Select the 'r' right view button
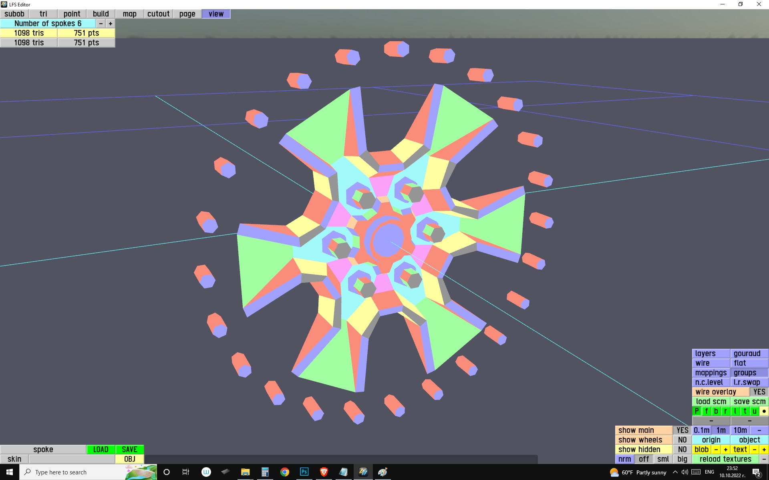This screenshot has height=480, width=769. (725, 411)
